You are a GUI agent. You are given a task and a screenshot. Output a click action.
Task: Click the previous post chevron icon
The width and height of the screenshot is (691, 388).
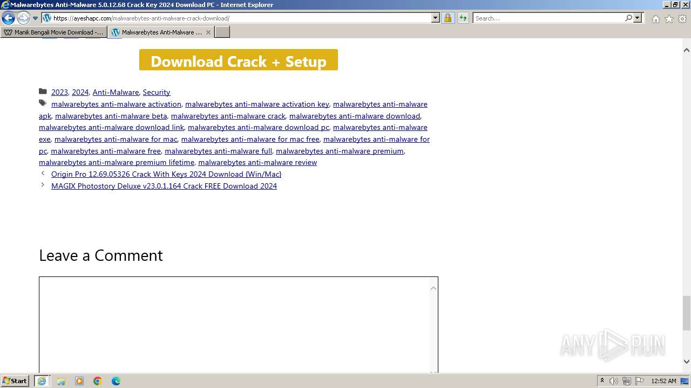(x=43, y=174)
